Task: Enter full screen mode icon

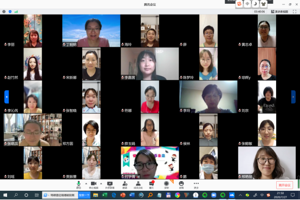Action: [295, 12]
